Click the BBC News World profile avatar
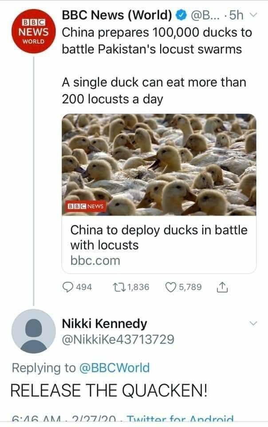The height and width of the screenshot is (427, 268). pos(33,31)
